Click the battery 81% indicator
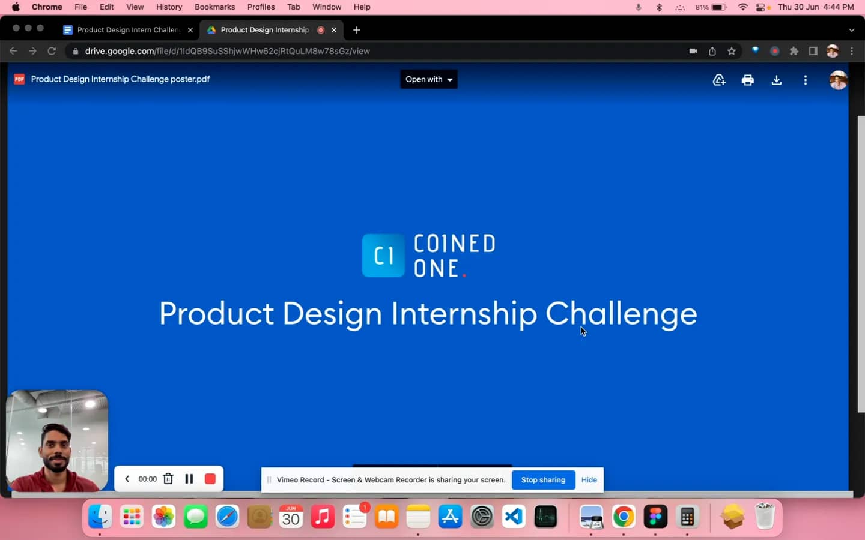 click(x=711, y=7)
